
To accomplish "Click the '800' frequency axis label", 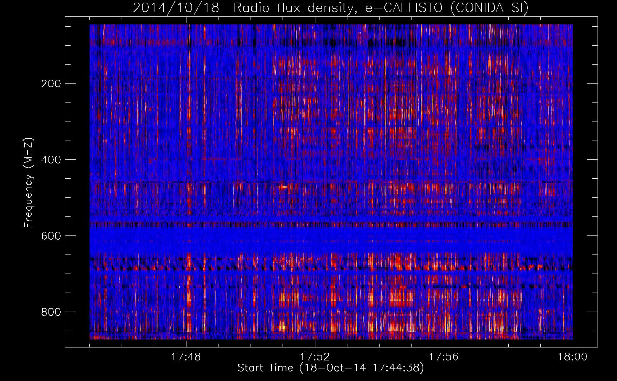I will (x=51, y=312).
